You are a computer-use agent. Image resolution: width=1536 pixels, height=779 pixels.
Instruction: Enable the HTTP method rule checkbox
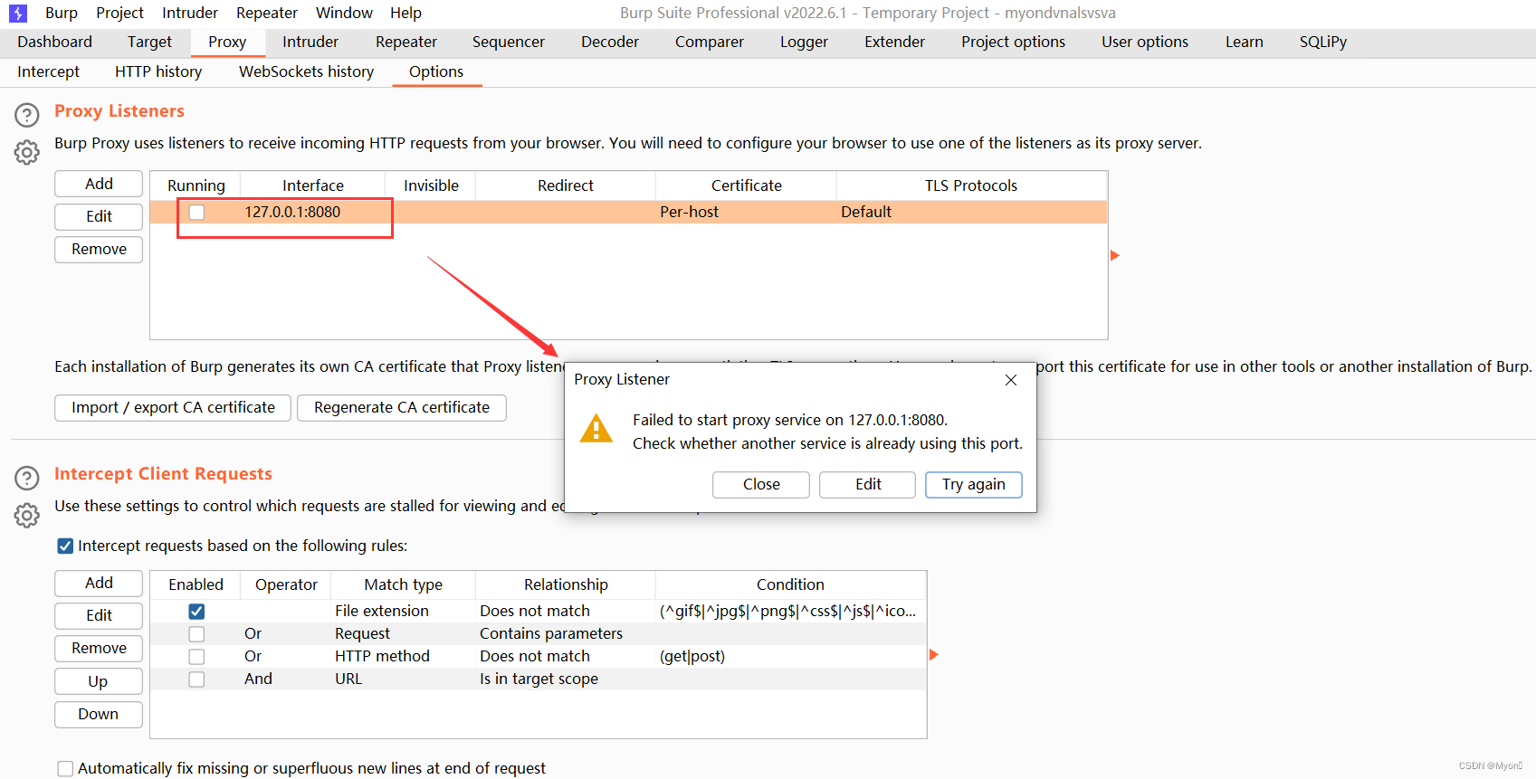pos(196,657)
